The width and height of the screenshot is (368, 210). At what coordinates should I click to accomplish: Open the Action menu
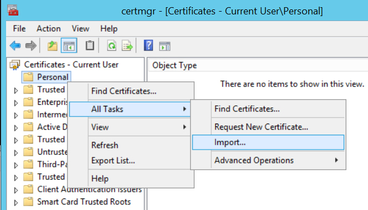coord(49,29)
